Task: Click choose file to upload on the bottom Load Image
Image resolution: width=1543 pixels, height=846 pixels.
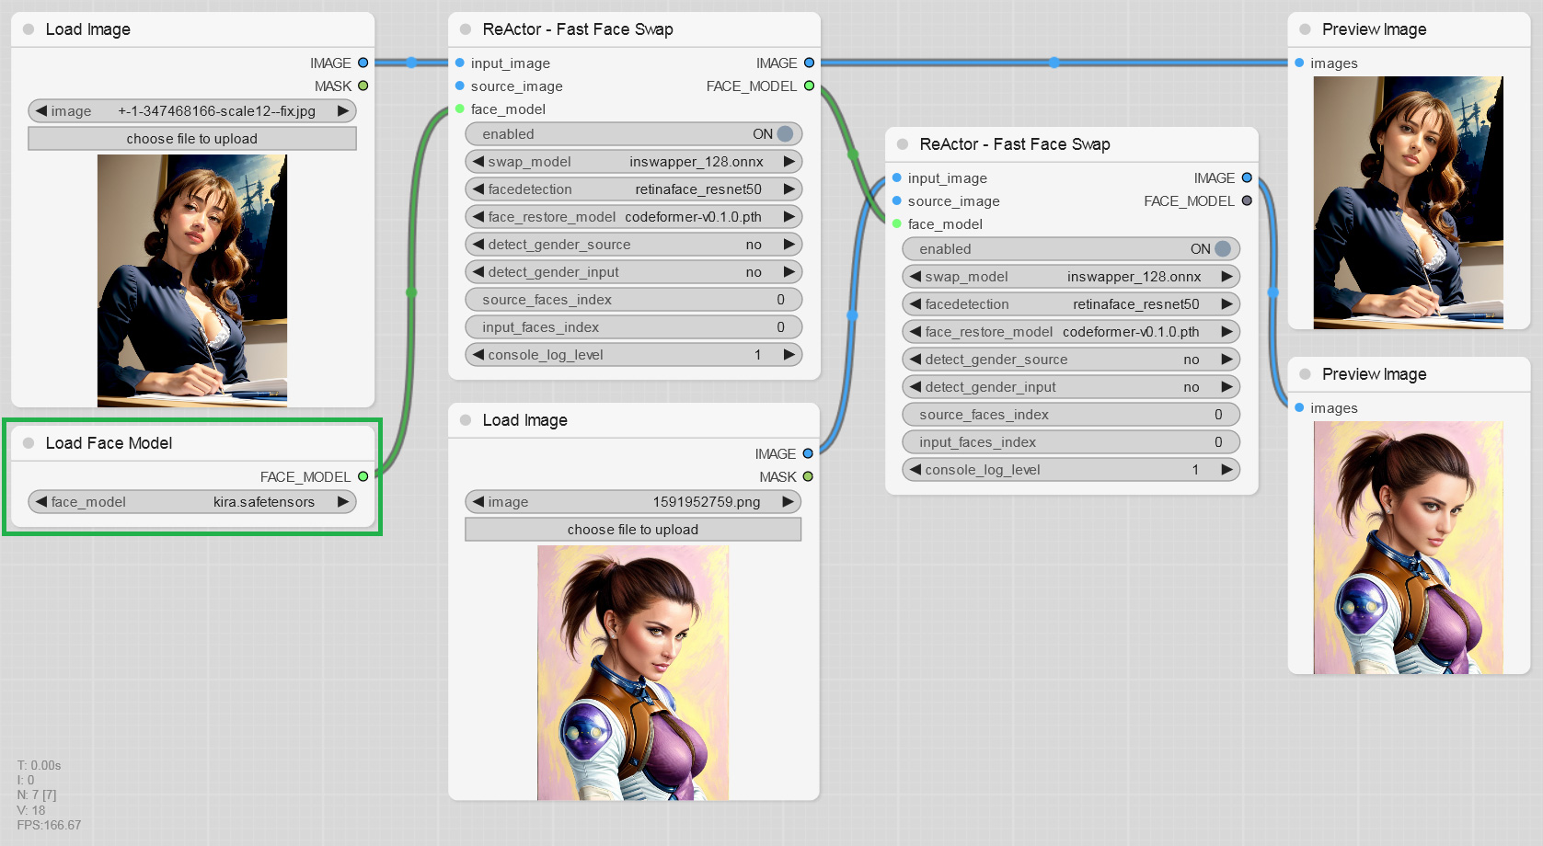Action: (x=632, y=529)
